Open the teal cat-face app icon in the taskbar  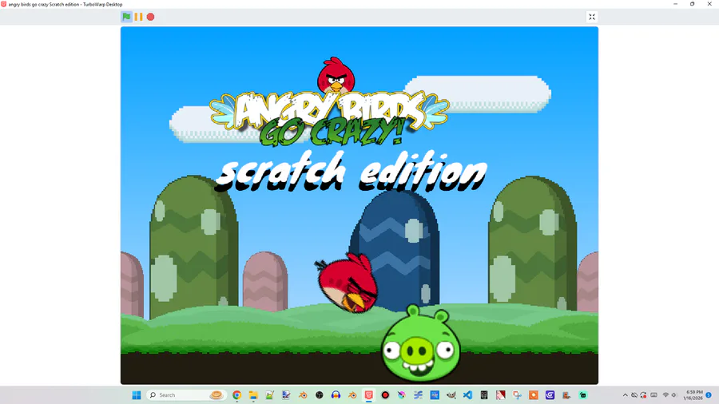tap(583, 395)
